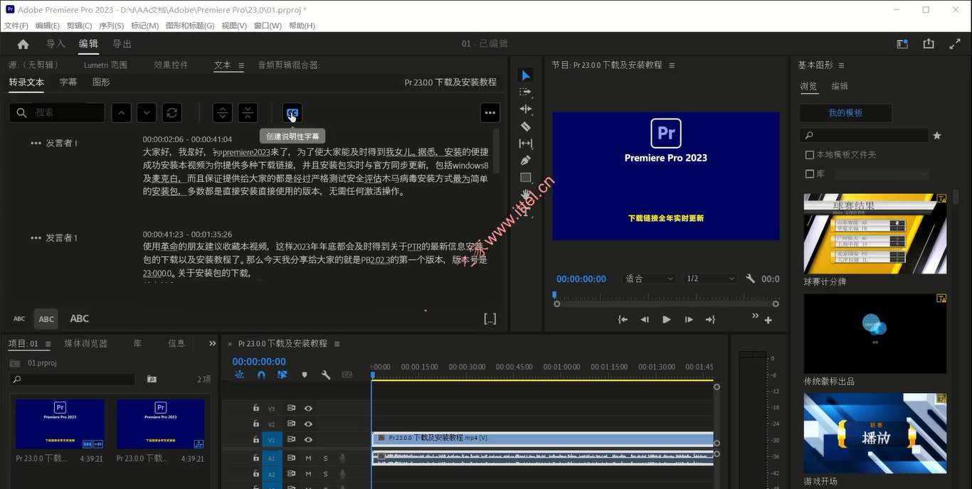Toggle lock on V3 track
This screenshot has width=972, height=489.
[256, 409]
